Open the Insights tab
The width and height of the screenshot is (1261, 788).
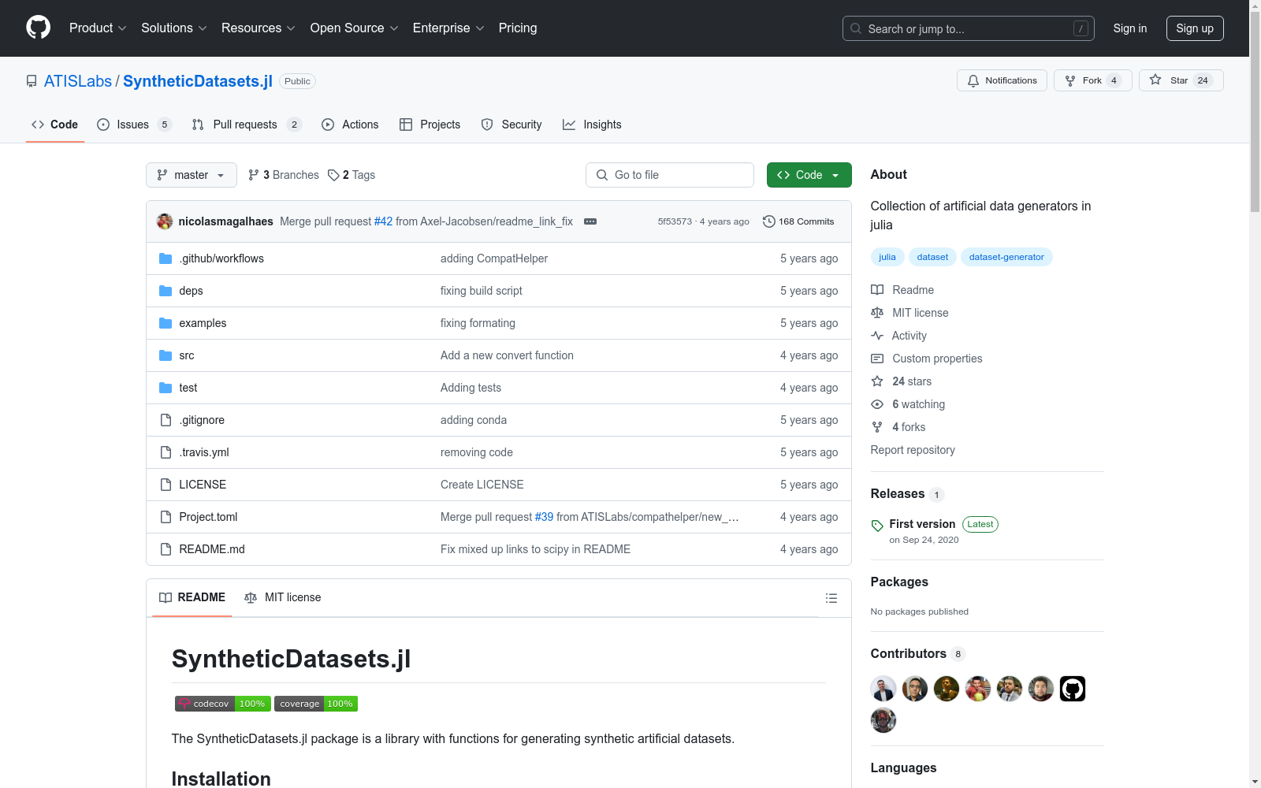592,125
